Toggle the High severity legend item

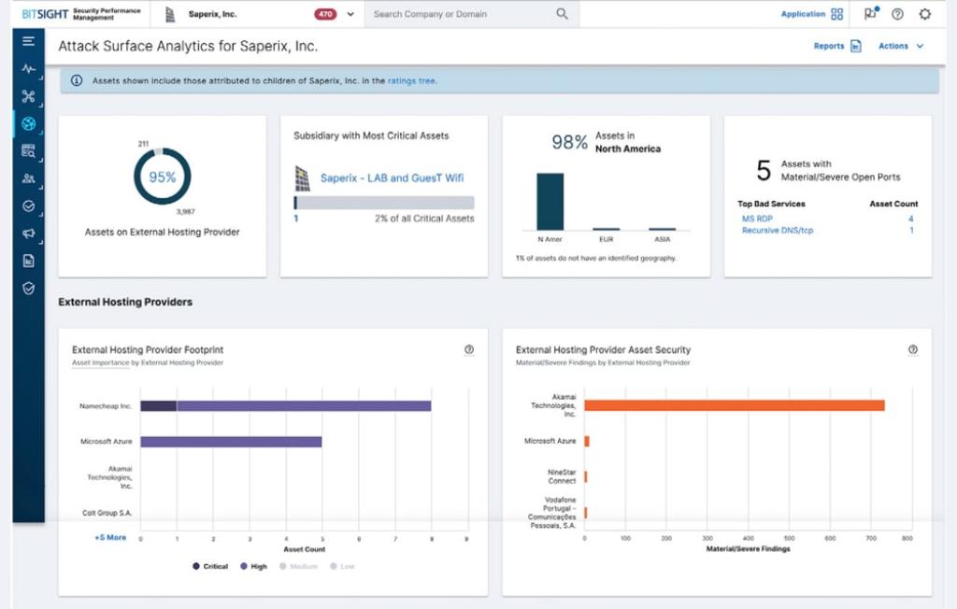(250, 566)
